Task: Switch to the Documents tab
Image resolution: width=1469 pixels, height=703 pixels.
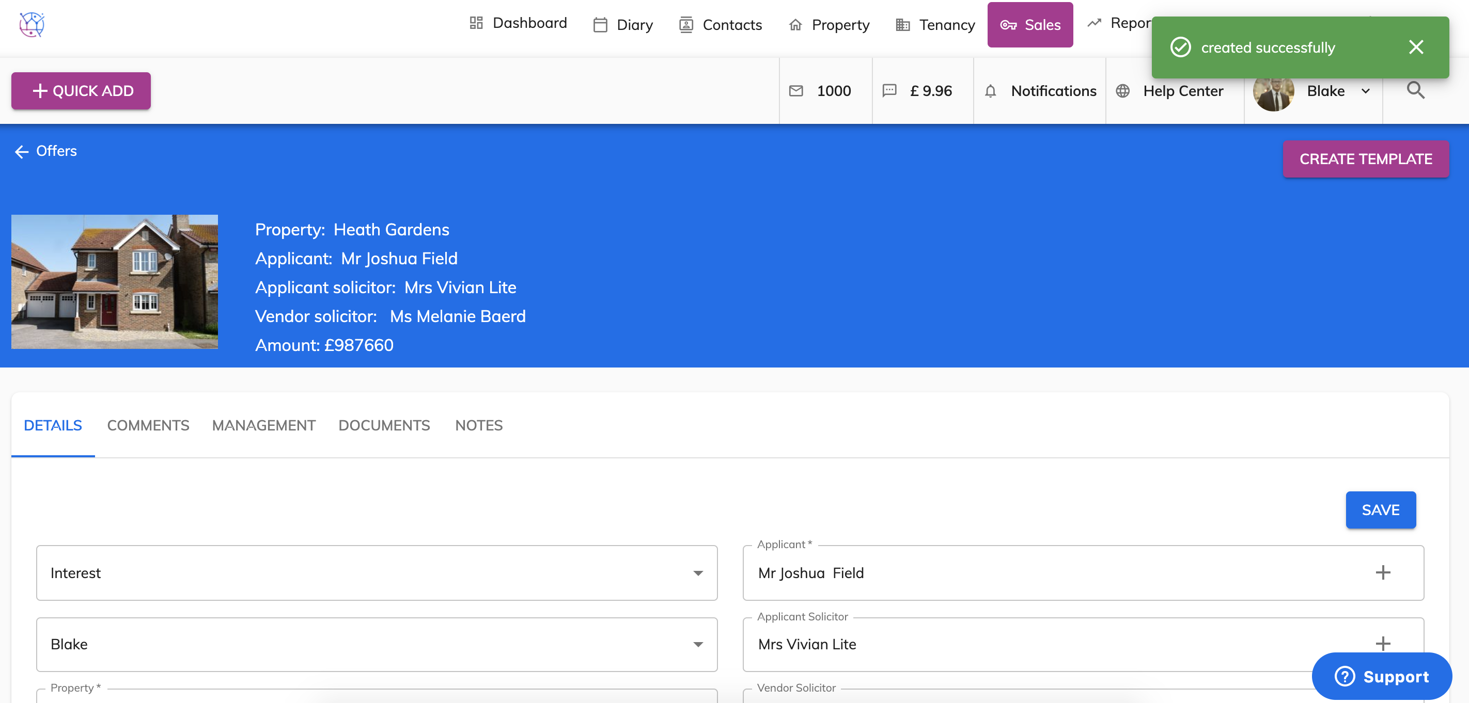Action: (x=384, y=425)
